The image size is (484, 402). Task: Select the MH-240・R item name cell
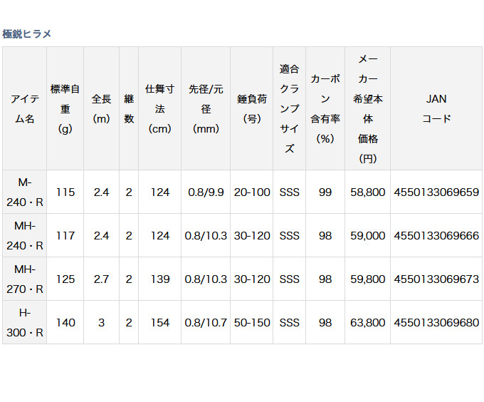point(24,236)
